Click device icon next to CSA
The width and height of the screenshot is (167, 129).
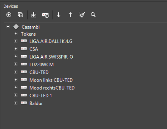[x=24, y=49]
